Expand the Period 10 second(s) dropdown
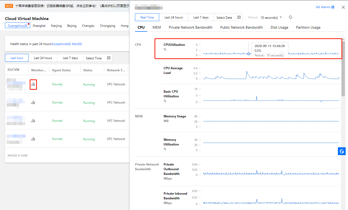Viewport: 348px width, 210px height. click(x=271, y=17)
